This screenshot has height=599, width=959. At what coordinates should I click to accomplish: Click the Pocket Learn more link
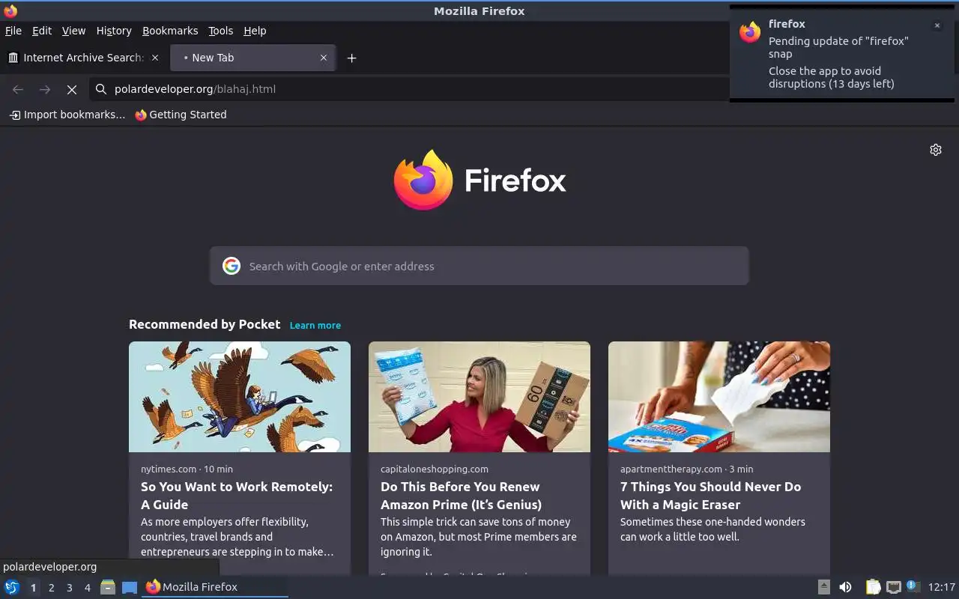pyautogui.click(x=315, y=326)
